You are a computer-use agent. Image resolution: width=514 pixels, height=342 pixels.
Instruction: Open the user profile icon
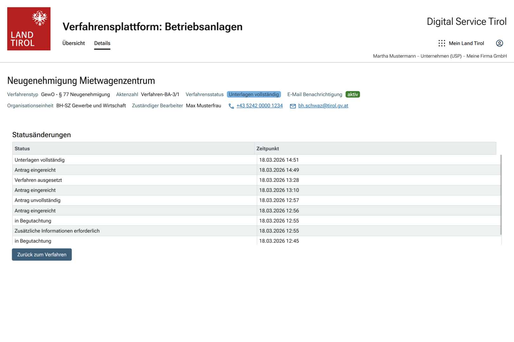point(499,43)
